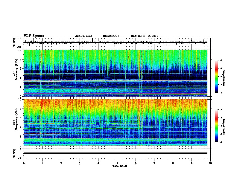Viewport: 237px width, 183px height.
Task: Click the time axis tick label "3"
Action: (x=80, y=163)
